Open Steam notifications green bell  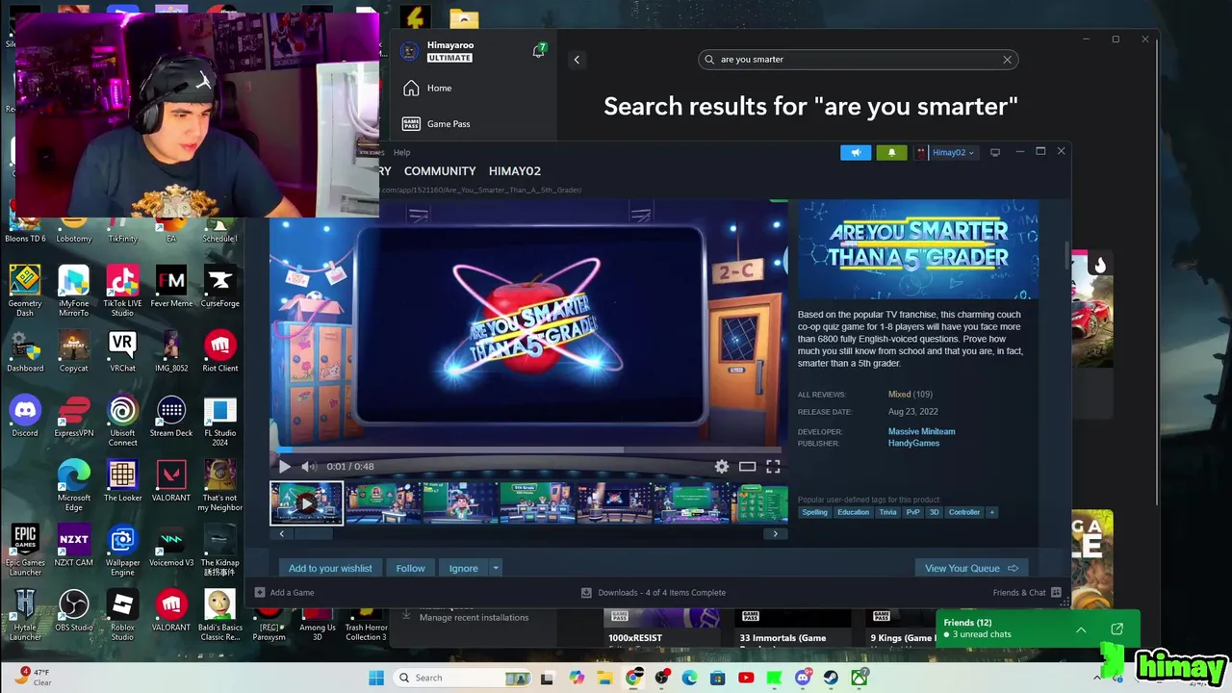pyautogui.click(x=891, y=152)
